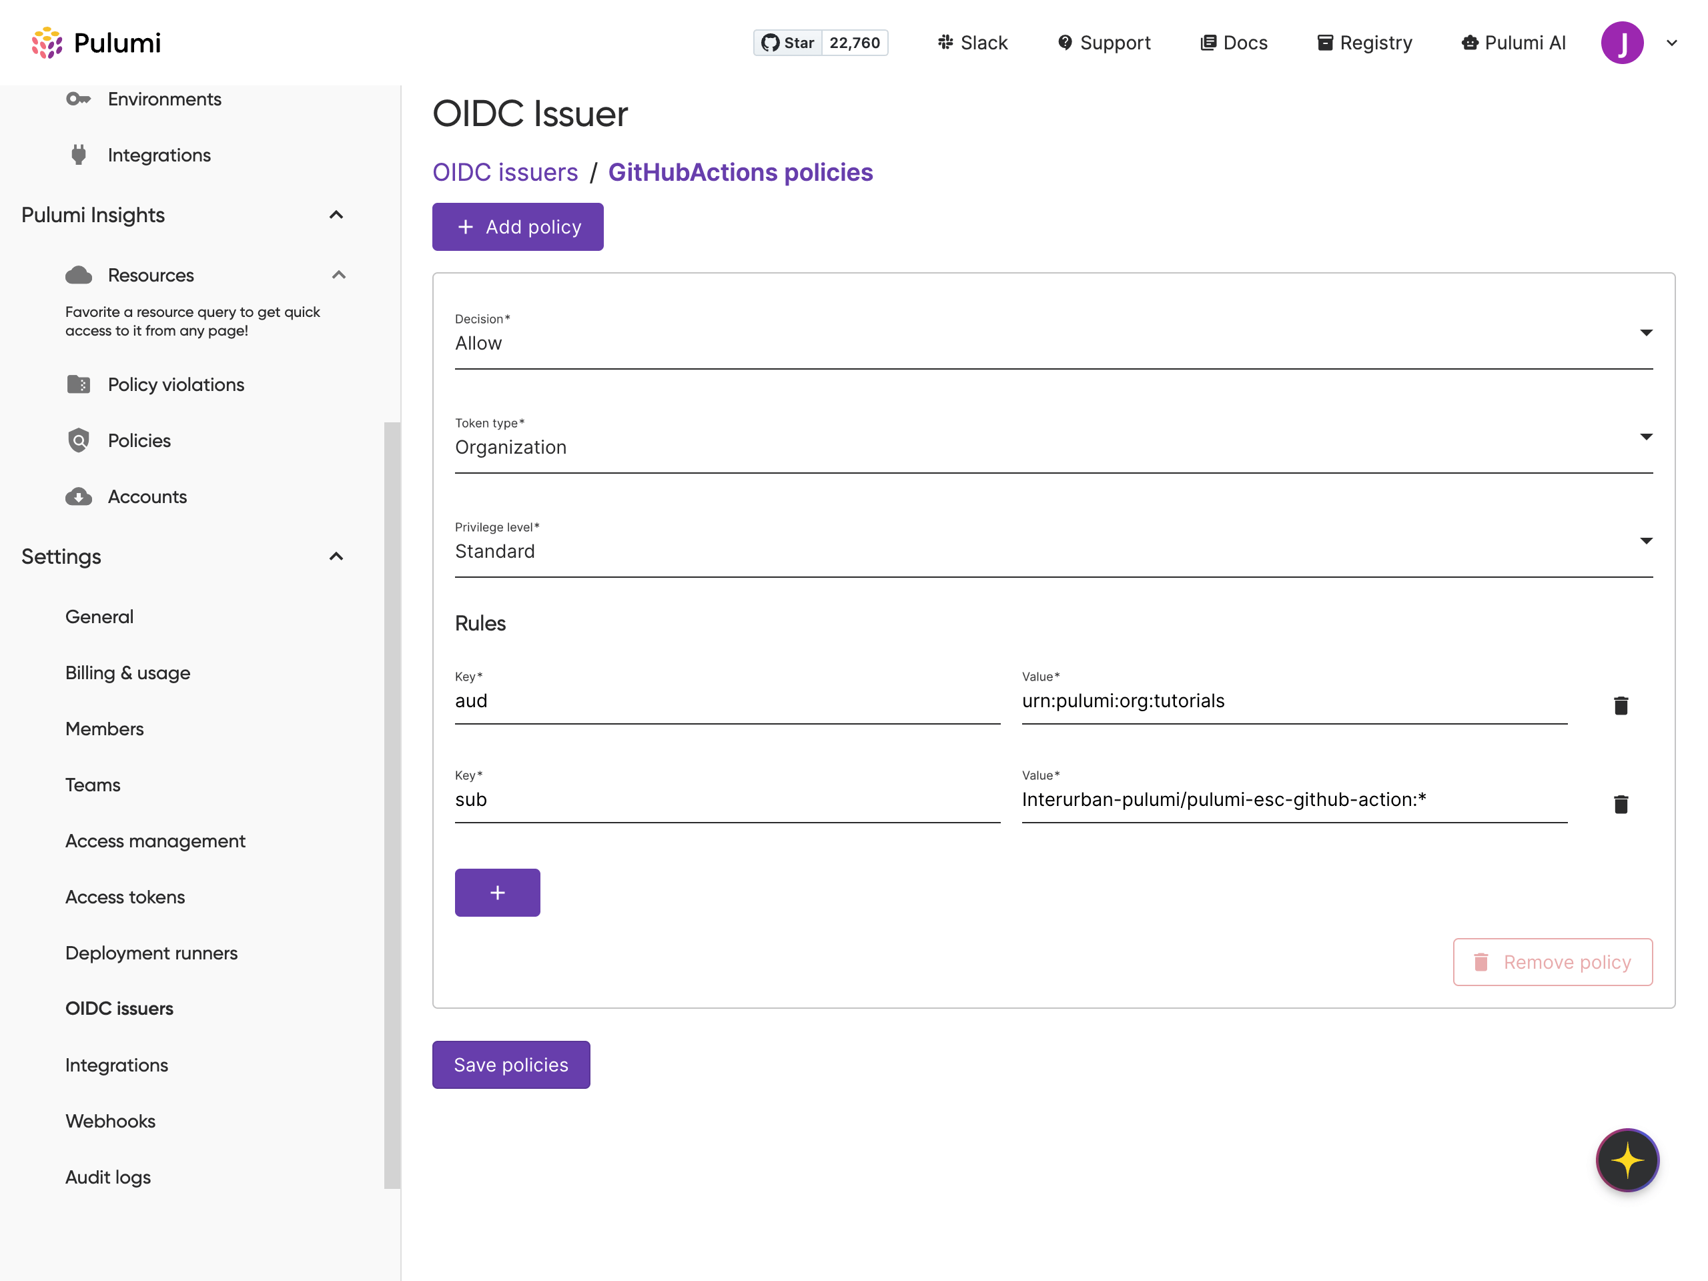The image size is (1708, 1281).
Task: Click the OIDC issuers breadcrumb link
Action: [x=505, y=172]
